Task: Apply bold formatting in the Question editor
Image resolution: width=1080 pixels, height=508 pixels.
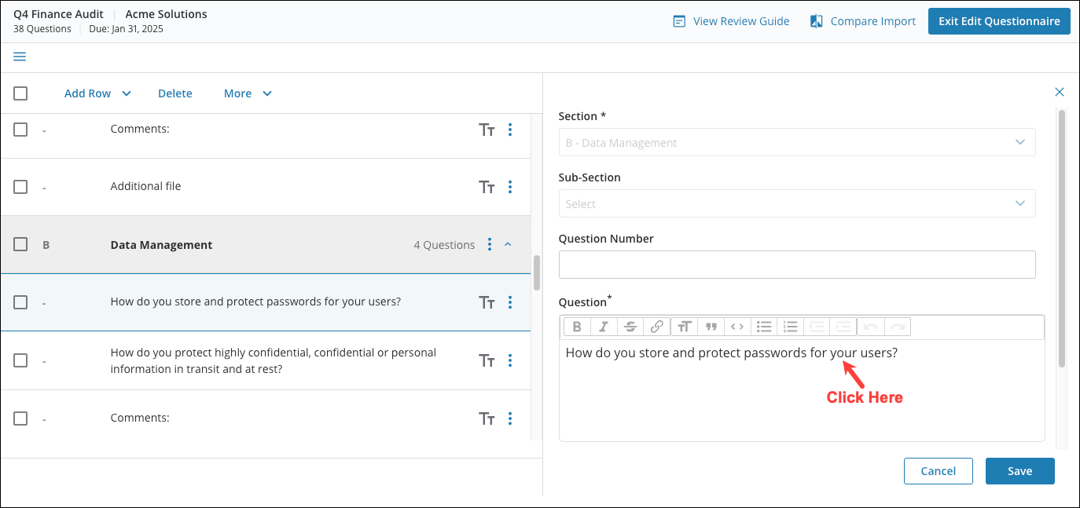Action: [577, 326]
